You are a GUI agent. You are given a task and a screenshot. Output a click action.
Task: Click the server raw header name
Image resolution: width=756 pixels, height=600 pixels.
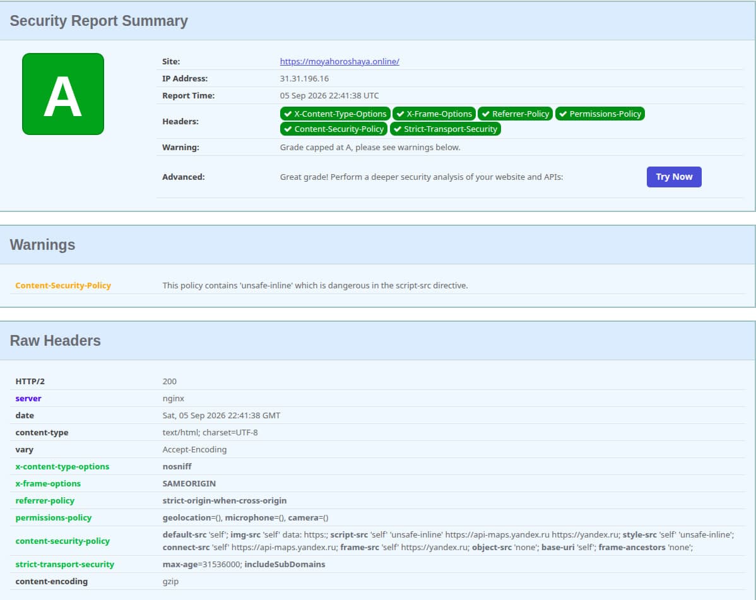pyautogui.click(x=28, y=399)
